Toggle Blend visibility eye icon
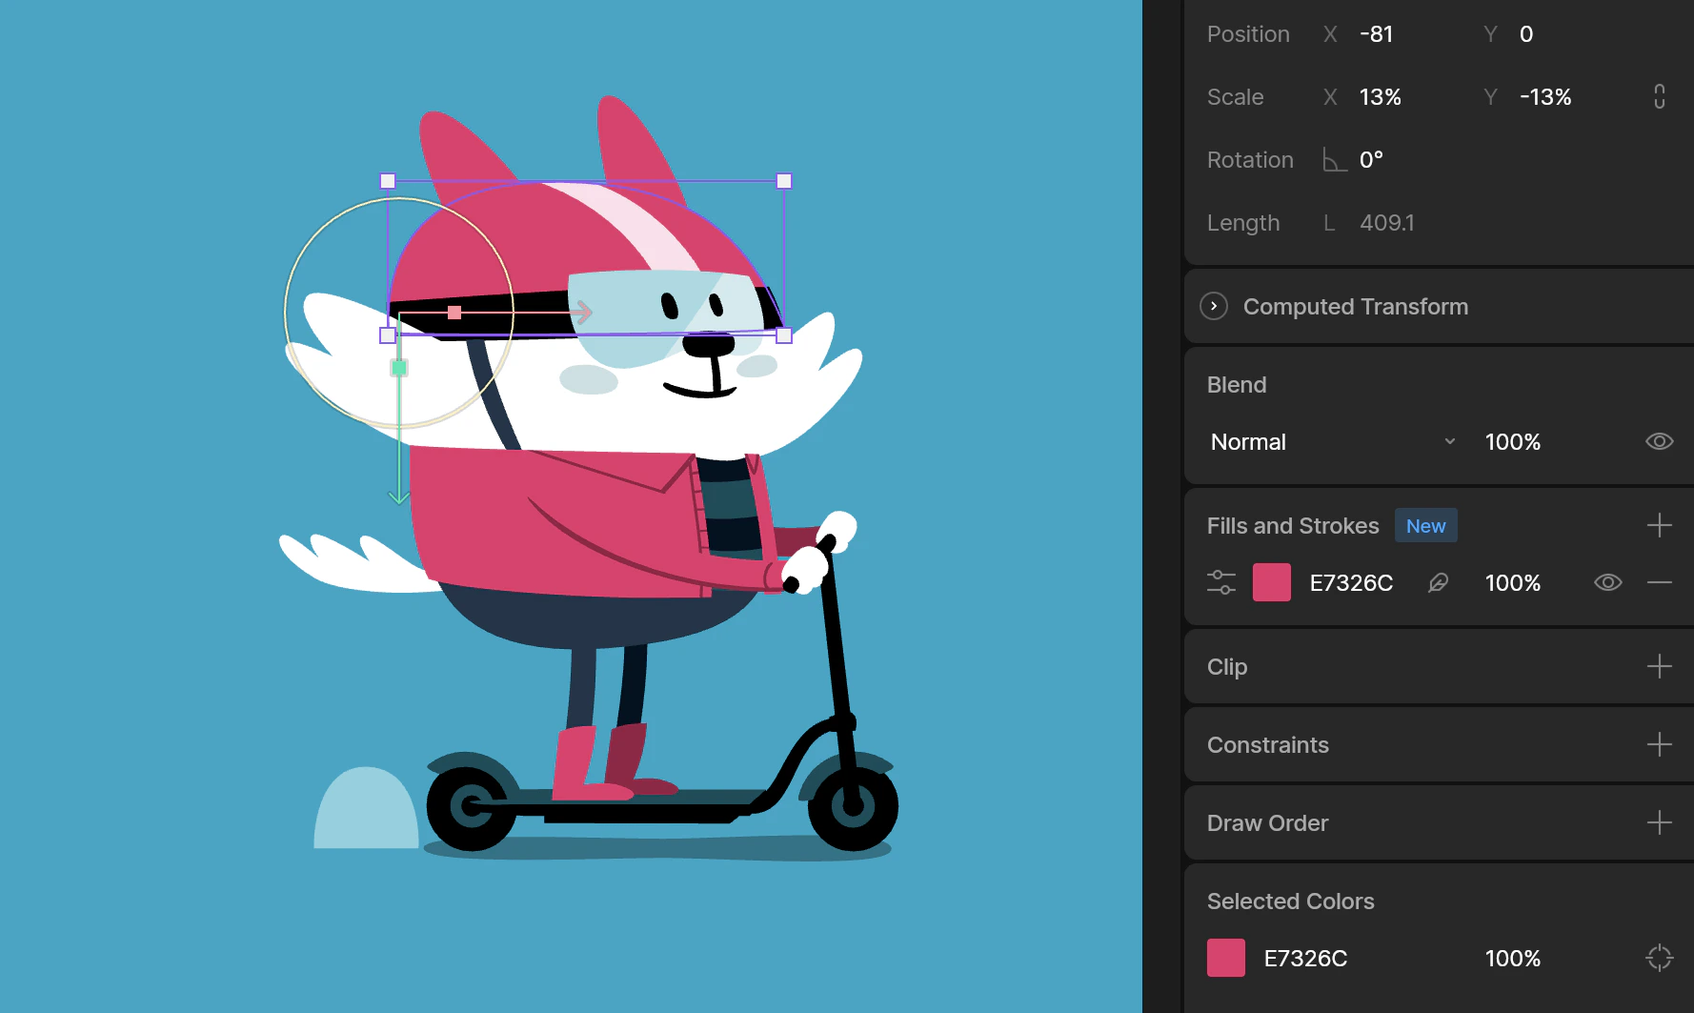The height and width of the screenshot is (1013, 1694). [1659, 441]
